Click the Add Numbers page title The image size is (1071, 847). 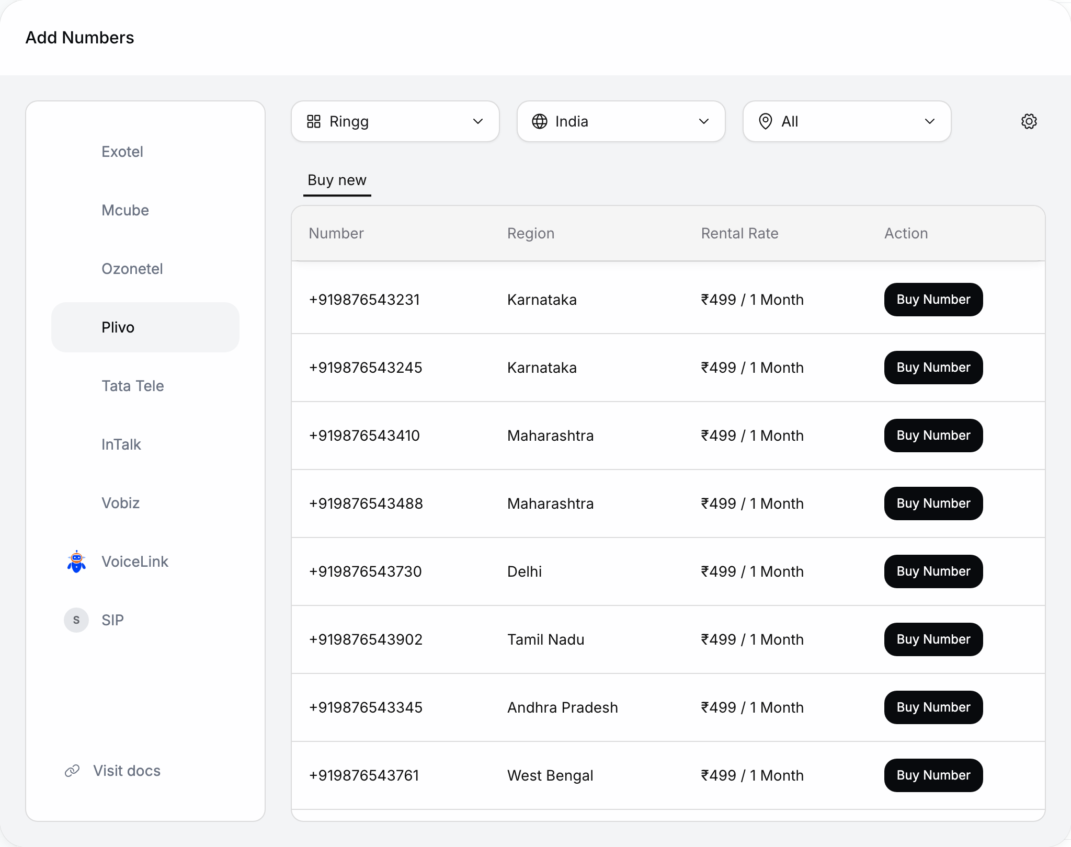[80, 38]
